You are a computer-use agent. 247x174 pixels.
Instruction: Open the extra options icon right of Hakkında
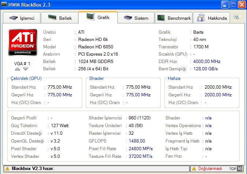click(x=237, y=17)
